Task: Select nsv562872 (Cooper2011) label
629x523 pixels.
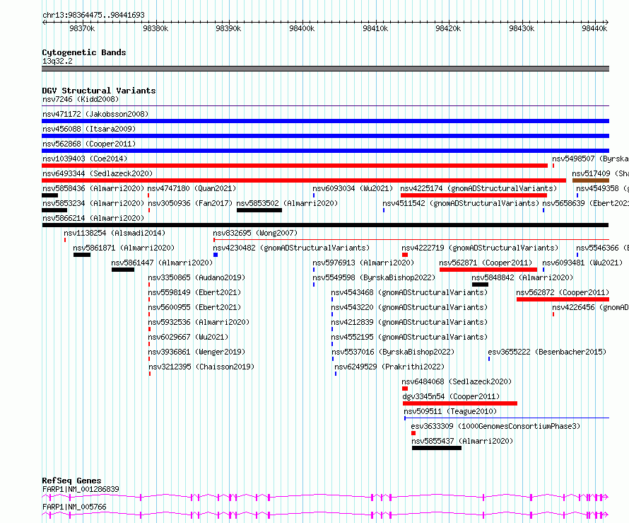Action: (x=563, y=292)
